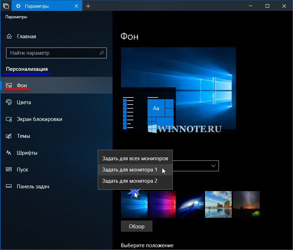Expand the background type dropdown arrow
The image size is (293, 250).
click(213, 166)
